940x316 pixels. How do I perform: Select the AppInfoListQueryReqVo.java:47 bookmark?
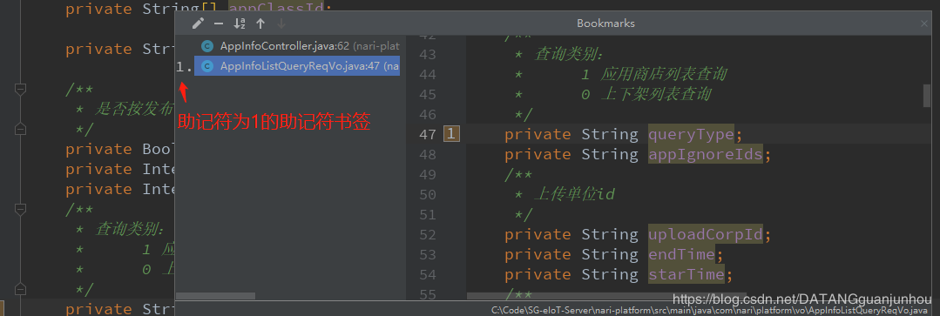tap(297, 66)
